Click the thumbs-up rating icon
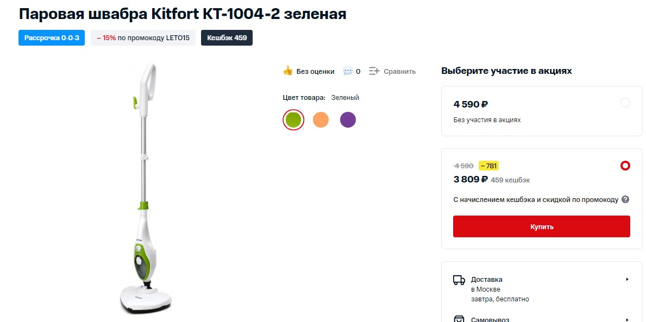 (288, 71)
